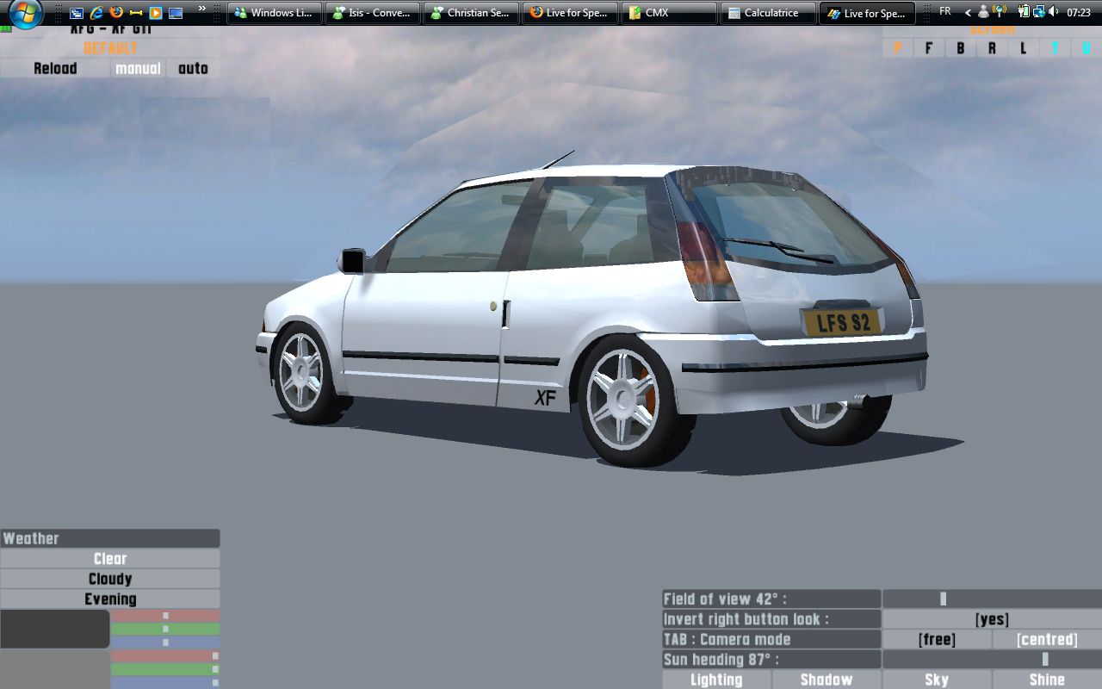This screenshot has height=689, width=1102.
Task: Adjust the first red colour slider
Action: tap(165, 616)
